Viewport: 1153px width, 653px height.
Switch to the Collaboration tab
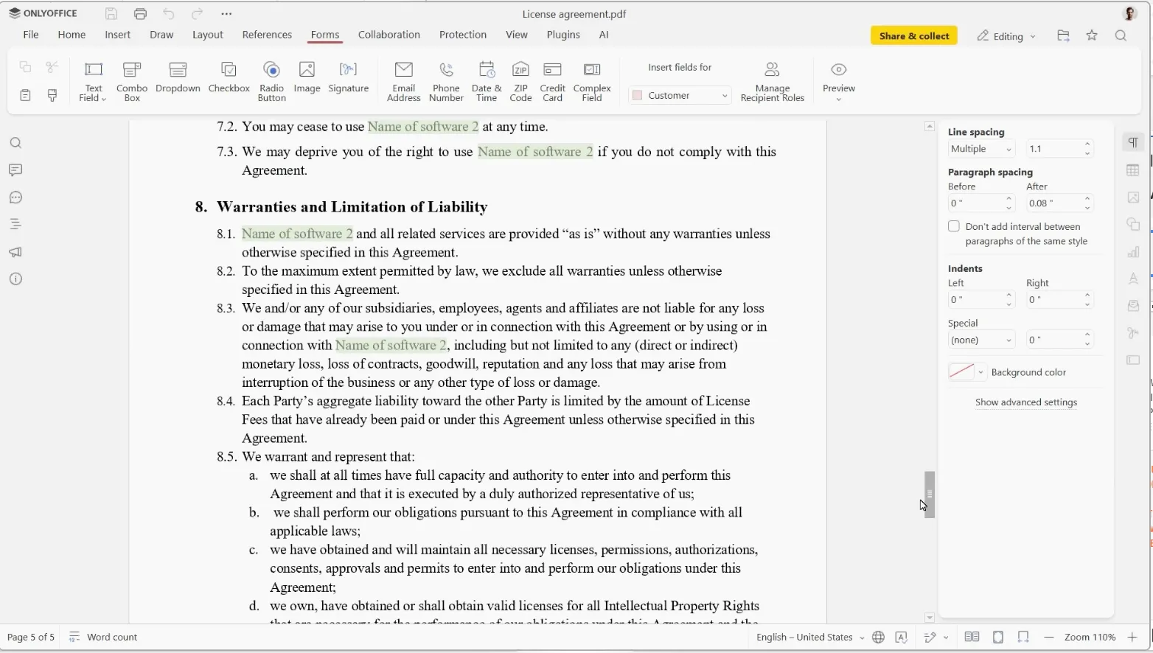click(x=389, y=35)
